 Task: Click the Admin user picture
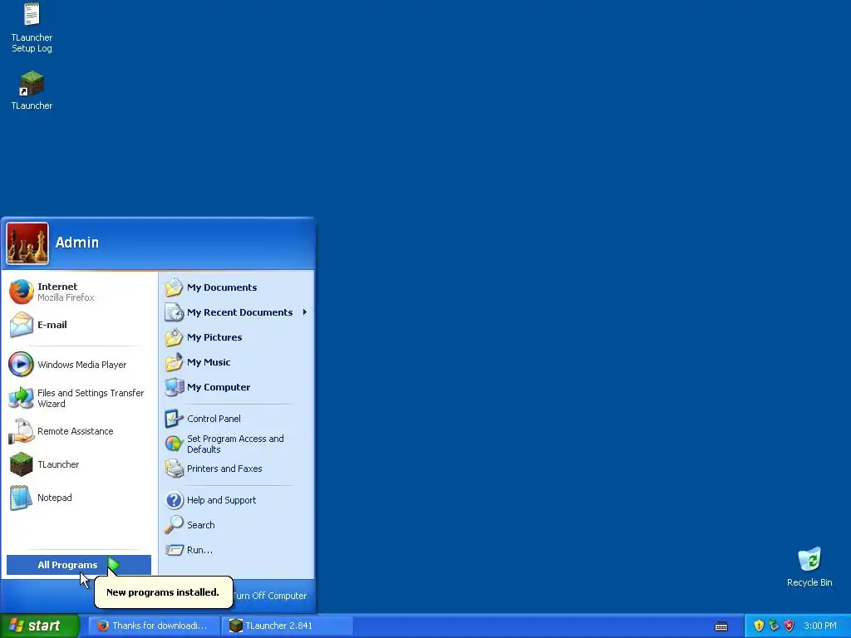(x=27, y=243)
